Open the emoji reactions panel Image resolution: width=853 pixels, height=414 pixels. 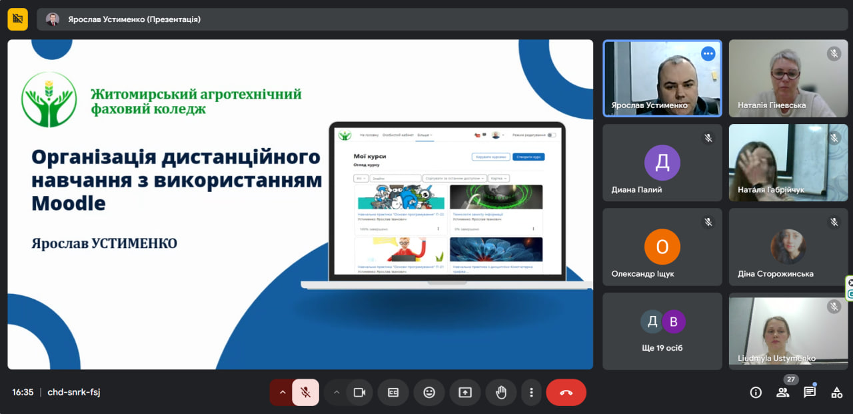(x=429, y=393)
